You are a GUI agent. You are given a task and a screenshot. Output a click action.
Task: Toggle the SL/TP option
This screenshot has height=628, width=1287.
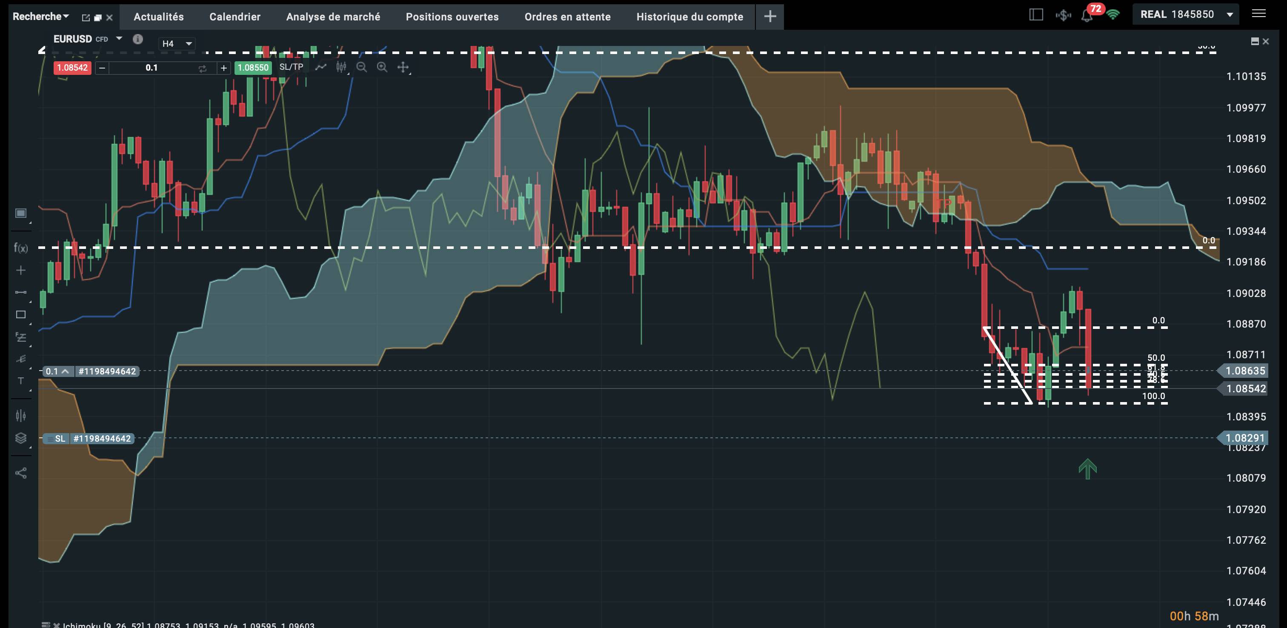pyautogui.click(x=291, y=67)
